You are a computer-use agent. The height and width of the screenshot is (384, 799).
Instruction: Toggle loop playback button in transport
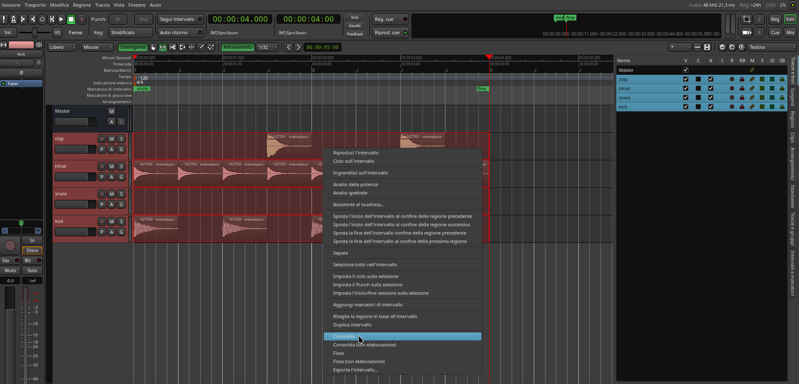pyautogui.click(x=42, y=19)
